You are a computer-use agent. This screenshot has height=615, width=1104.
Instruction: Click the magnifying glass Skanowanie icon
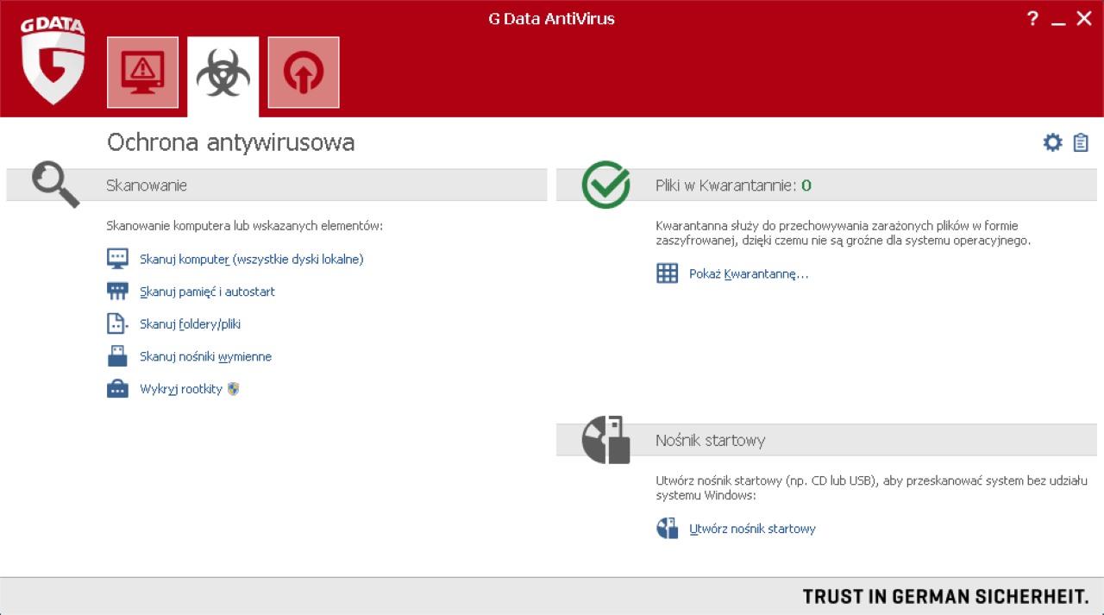[x=55, y=184]
